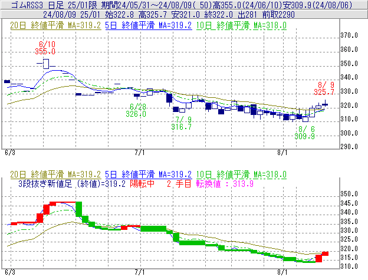Click the 6/10 355.0 high price label
Viewport: 368px width, 280px height.
(45, 48)
